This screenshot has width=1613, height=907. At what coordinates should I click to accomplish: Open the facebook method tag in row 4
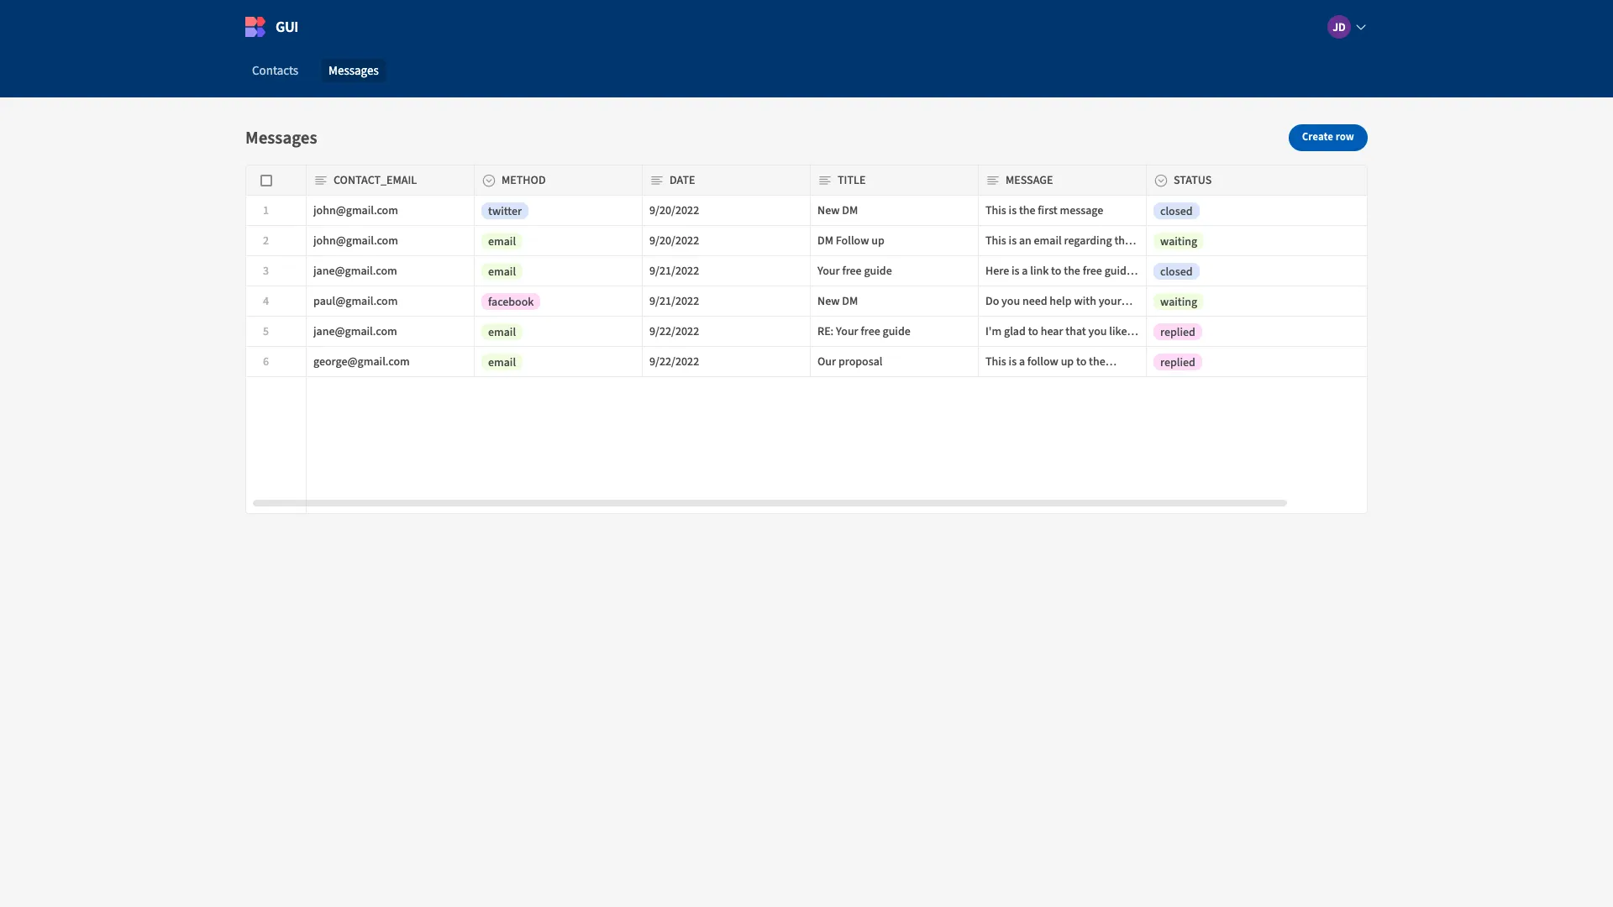(510, 301)
